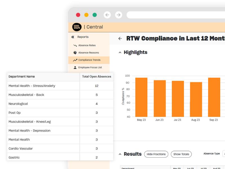This screenshot has width=225, height=169.
Task: Click the back arrow beside the RTW Compliance title
Action: click(120, 38)
